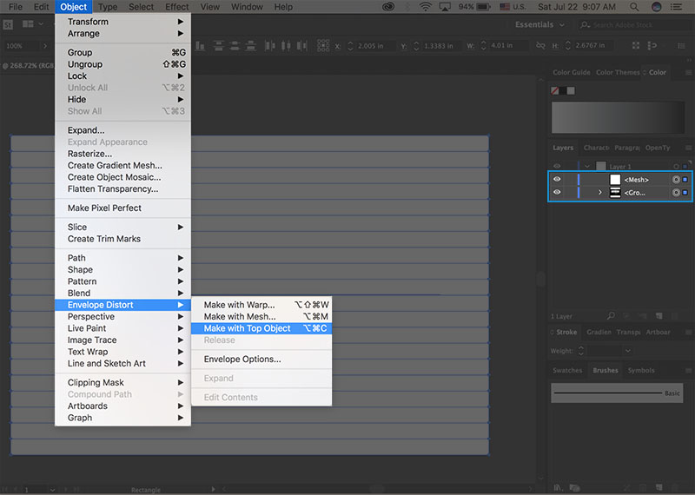This screenshot has height=495, width=695.
Task: Click Create Trim Marks in Object menu
Action: pyautogui.click(x=122, y=239)
